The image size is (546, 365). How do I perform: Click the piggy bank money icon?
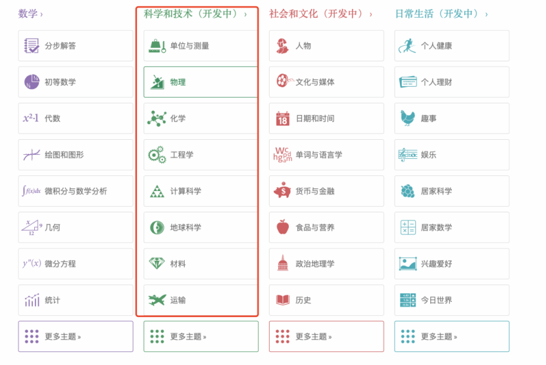click(x=282, y=191)
